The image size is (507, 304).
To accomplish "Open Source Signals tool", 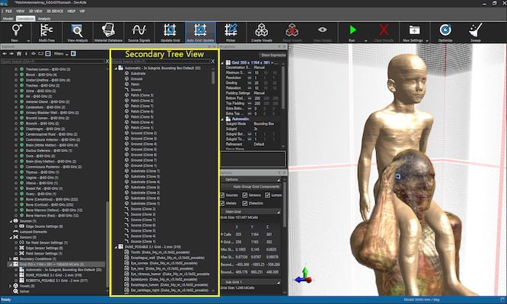I will (139, 30).
